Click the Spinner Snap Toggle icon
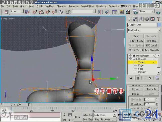This screenshot has width=162, height=122. coord(54,12)
